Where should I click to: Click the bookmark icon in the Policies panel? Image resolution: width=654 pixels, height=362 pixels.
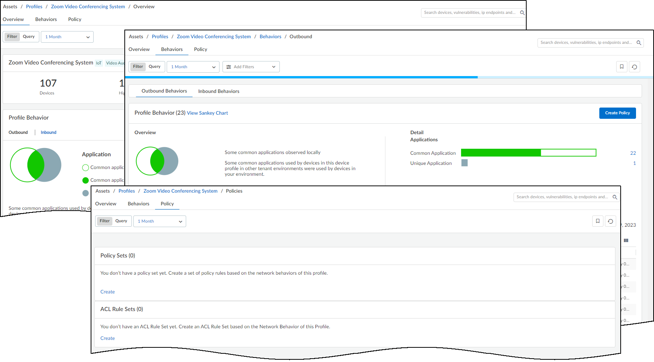(597, 221)
